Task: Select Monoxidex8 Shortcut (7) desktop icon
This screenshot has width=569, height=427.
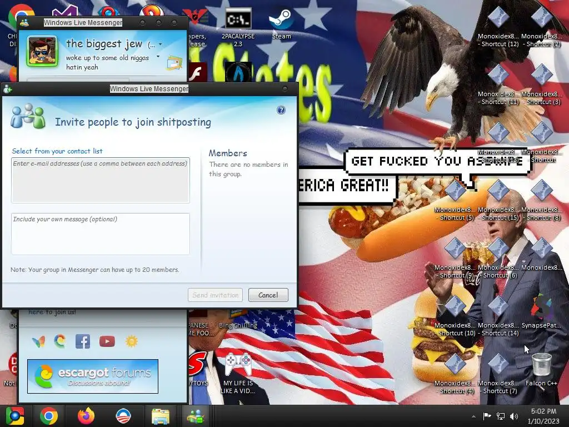Action: coord(498,374)
